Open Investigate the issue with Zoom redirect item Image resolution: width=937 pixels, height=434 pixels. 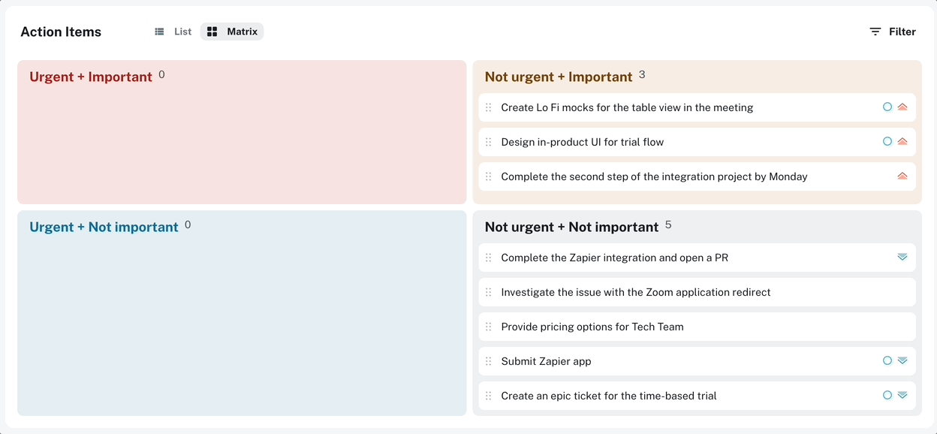pos(697,292)
